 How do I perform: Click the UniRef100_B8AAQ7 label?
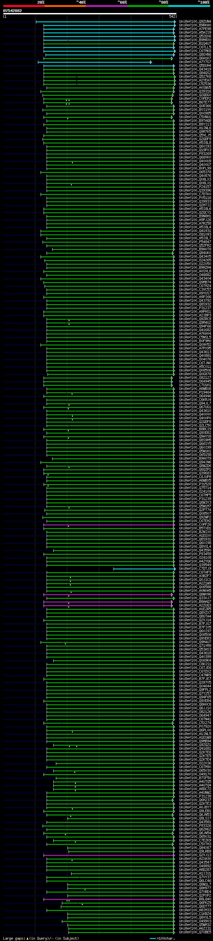click(x=195, y=602)
